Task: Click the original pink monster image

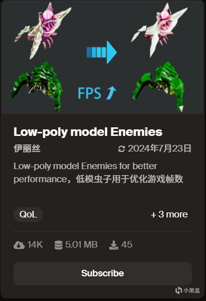Action: click(x=43, y=30)
